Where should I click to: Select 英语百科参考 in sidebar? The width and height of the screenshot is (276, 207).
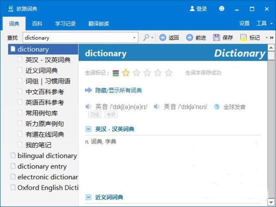[x=45, y=102]
